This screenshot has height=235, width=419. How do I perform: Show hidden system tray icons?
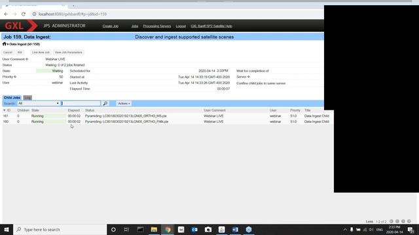(x=345, y=230)
